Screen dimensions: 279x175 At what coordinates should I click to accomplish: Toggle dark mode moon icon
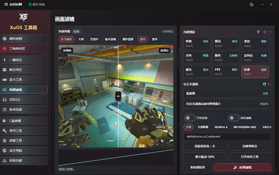(x=252, y=4)
